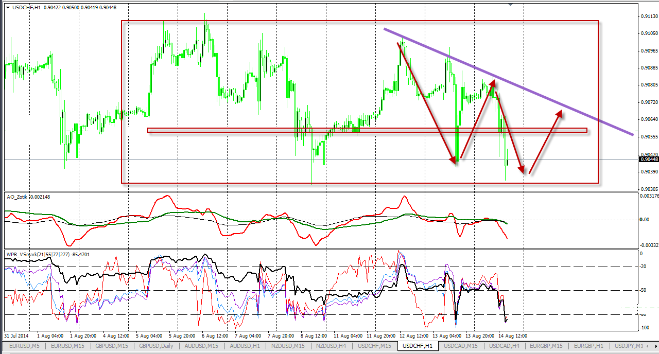659x354 pixels.
Task: Switch to the EURUSD,M5 chart tab
Action: pos(24,345)
